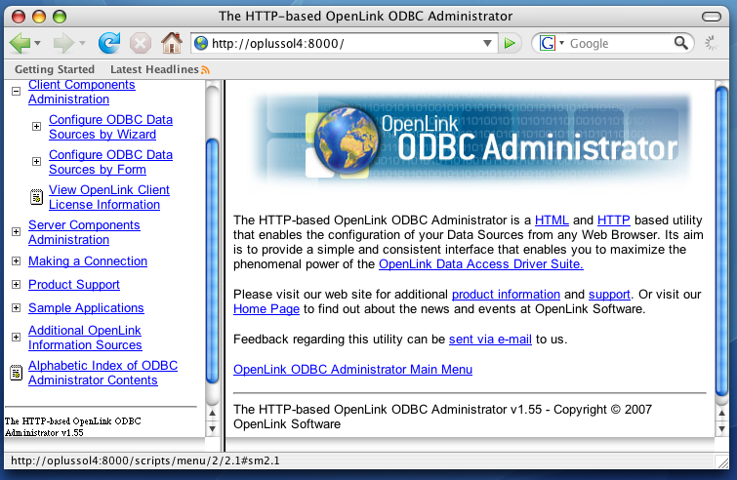Click the URL address field
Viewport: 737px width, 480px height.
click(346, 44)
